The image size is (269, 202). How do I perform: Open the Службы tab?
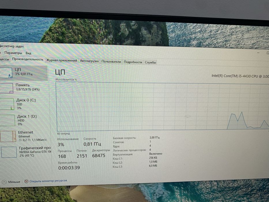click(150, 62)
